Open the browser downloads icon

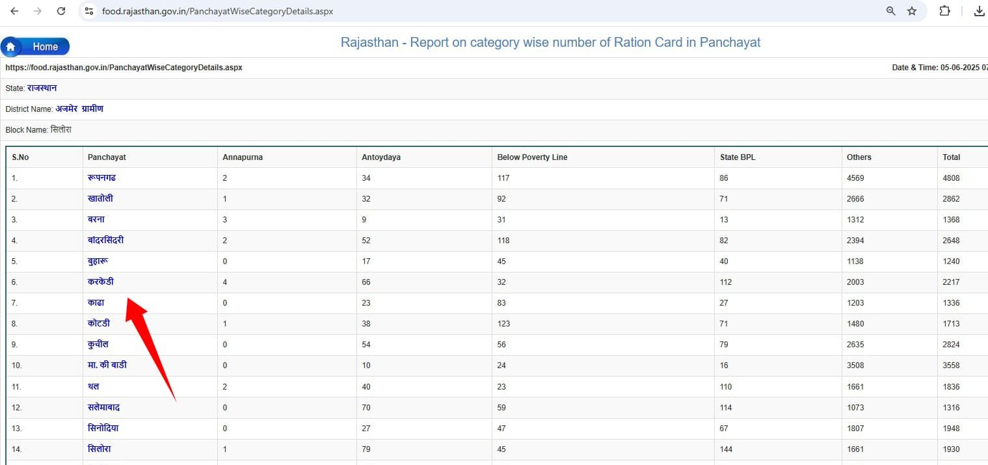978,11
